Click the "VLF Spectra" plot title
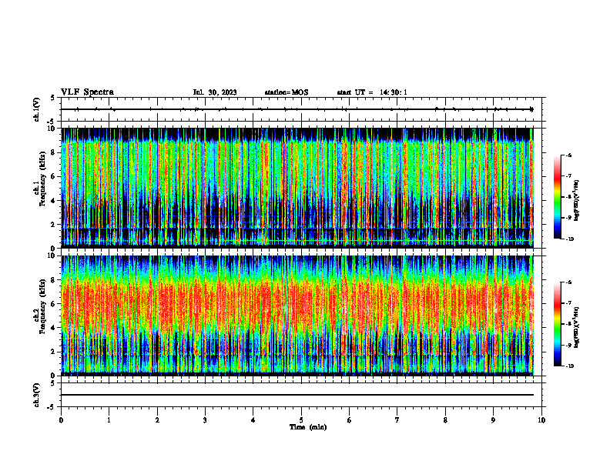Image resolution: width=610 pixels, height=471 pixels. (87, 92)
